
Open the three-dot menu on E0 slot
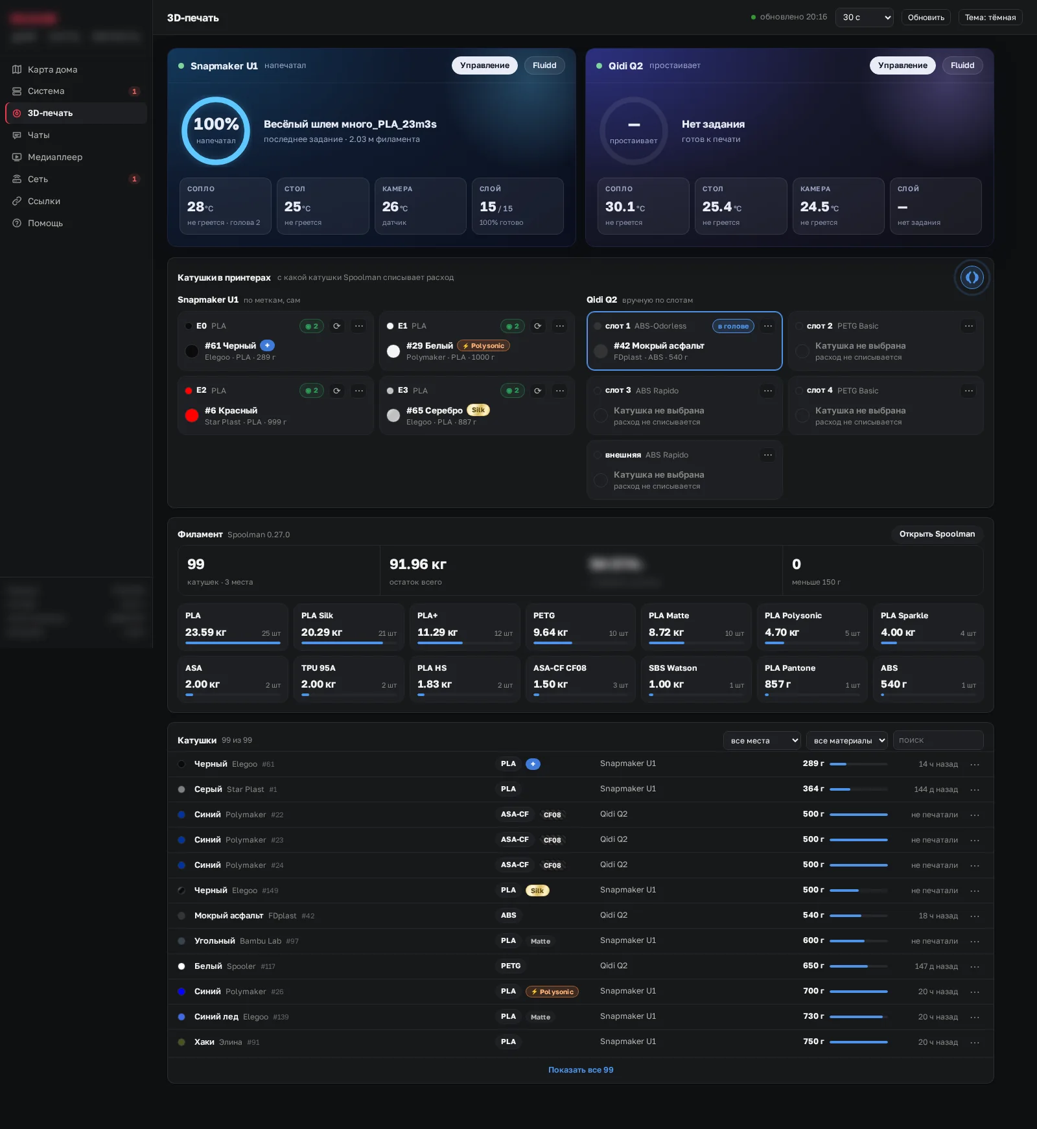pyautogui.click(x=359, y=326)
